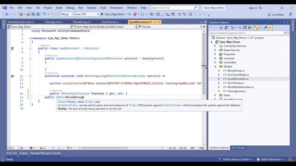The image size is (296, 166).
Task: Click the Navigate Backward toolbar icon
Action: pyautogui.click(x=7, y=14)
